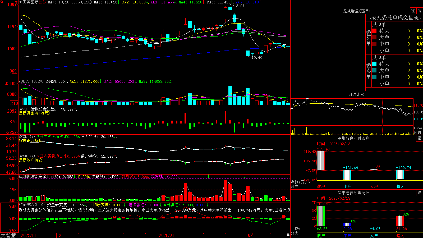This screenshot has width=423, height=238.
Task: Click the MA1: 11.026 value in header
Action: click(x=107, y=2)
